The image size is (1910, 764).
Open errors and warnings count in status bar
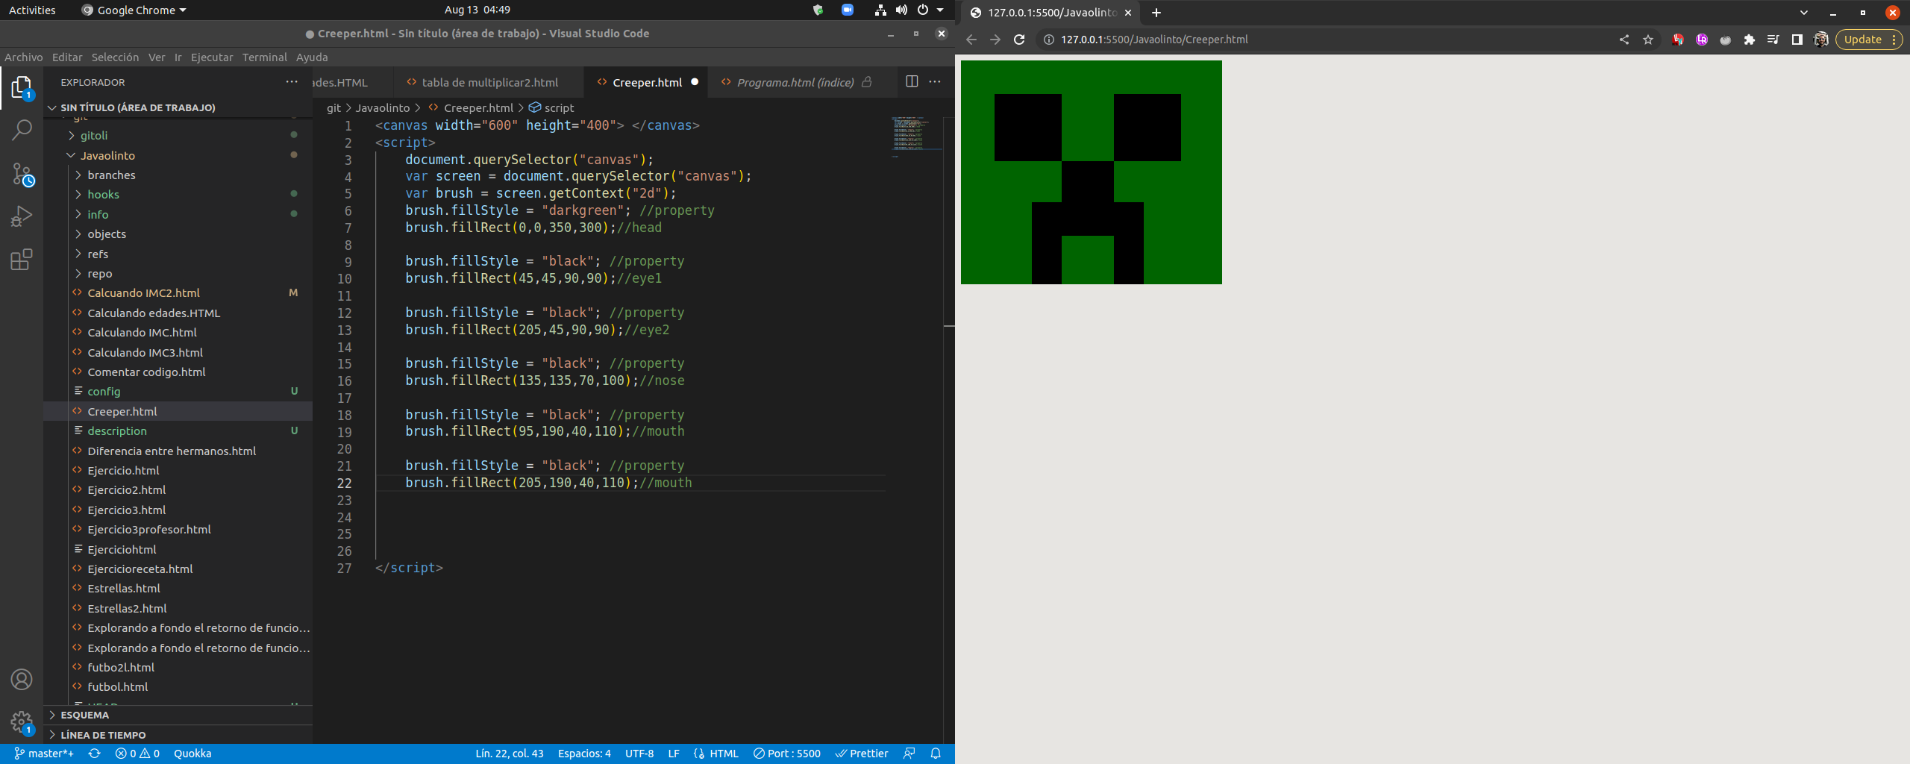(x=137, y=754)
